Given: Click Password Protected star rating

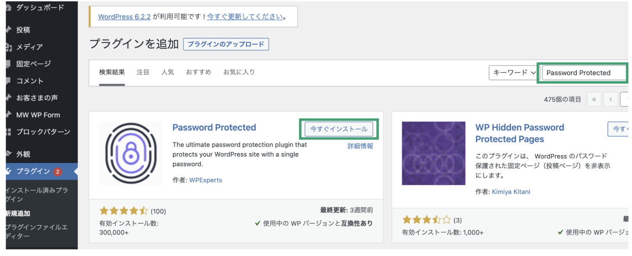Looking at the screenshot, I should point(124,210).
